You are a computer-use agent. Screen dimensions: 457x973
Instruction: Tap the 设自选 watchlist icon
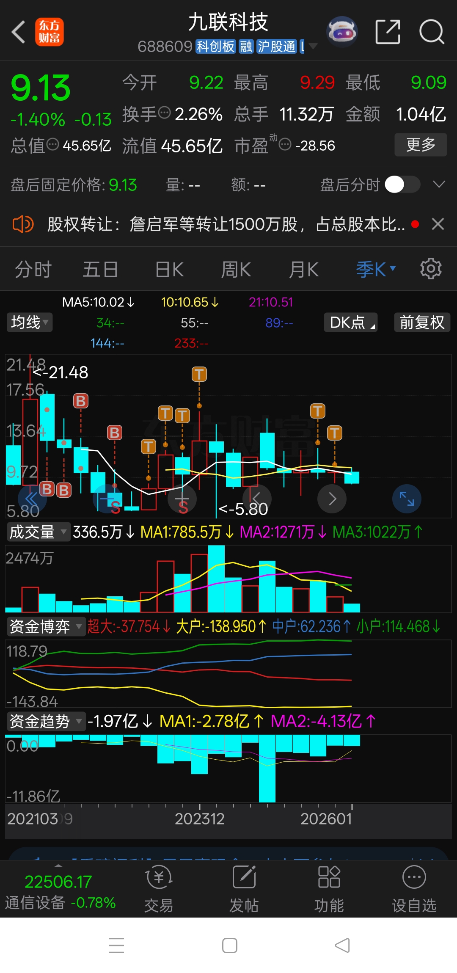[414, 888]
